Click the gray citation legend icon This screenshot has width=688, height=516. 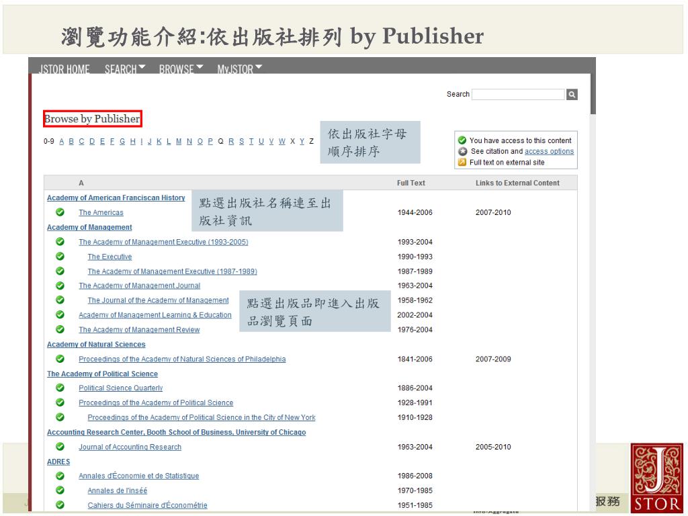[462, 151]
